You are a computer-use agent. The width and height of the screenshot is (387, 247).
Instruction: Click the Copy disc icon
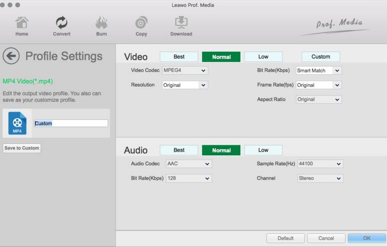141,23
